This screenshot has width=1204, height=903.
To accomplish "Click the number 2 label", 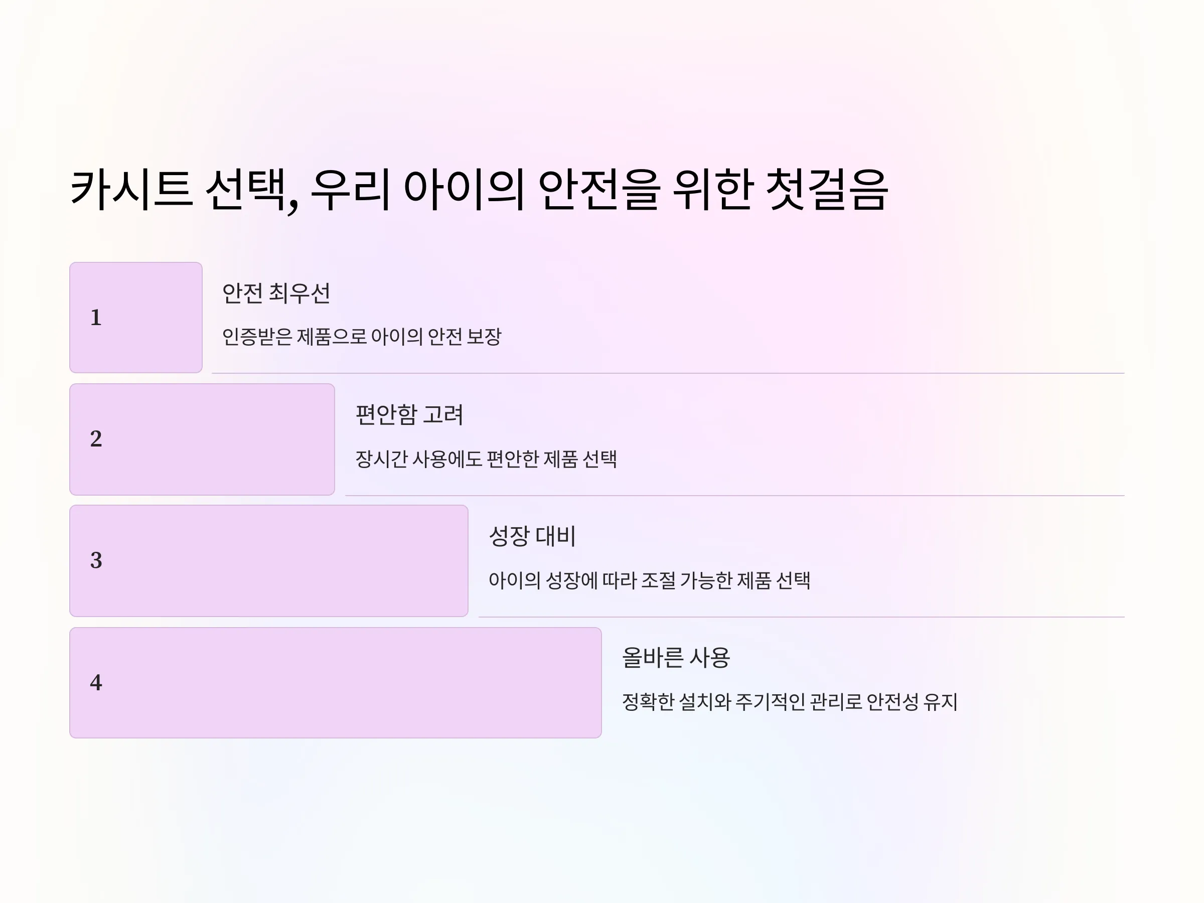I will pos(96,439).
